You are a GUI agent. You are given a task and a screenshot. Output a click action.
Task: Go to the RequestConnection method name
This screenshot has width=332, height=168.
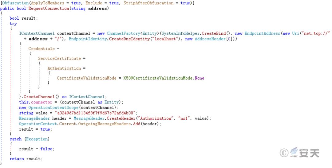tap(49, 9)
